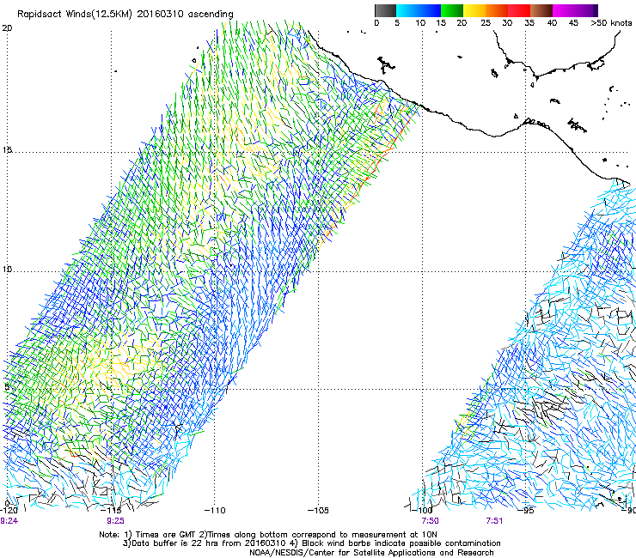Click the longitude label '-95'

pos(526,510)
